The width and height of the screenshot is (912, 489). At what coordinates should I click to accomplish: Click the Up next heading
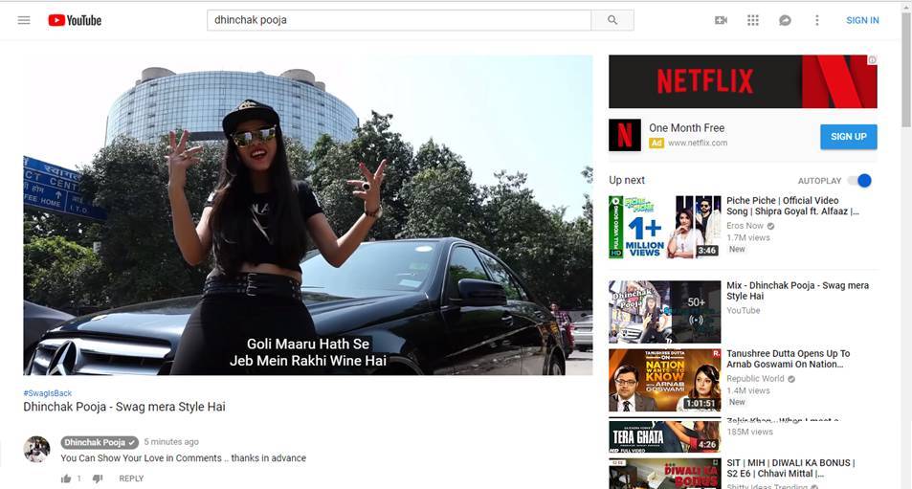pos(627,180)
